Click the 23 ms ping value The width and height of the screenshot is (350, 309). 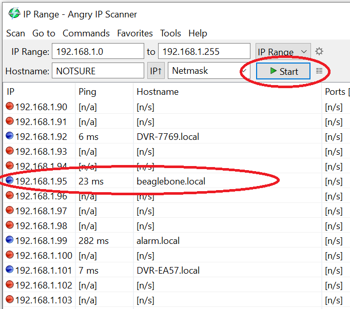click(91, 181)
